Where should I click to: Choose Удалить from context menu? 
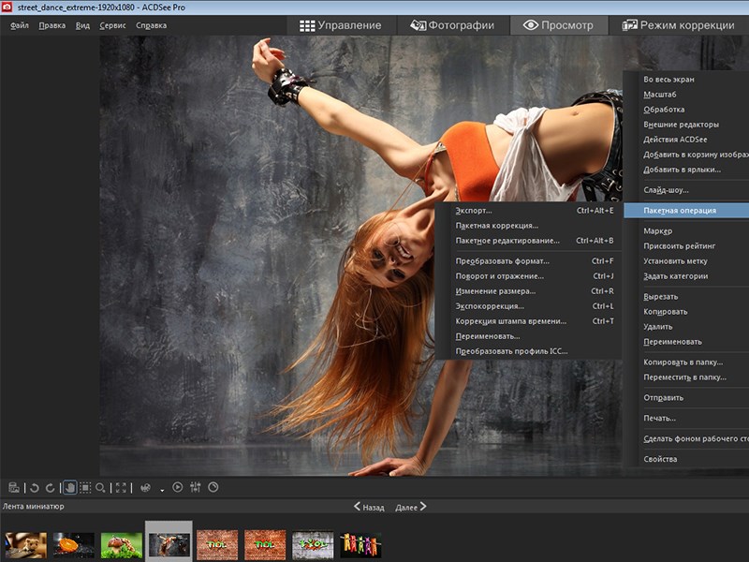[686, 327]
